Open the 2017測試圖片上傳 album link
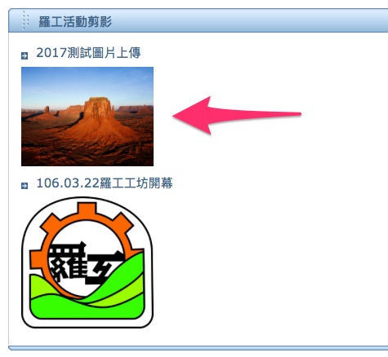388x357 pixels. [x=88, y=53]
